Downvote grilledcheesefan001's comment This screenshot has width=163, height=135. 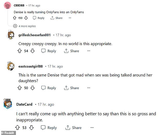tap(33, 51)
